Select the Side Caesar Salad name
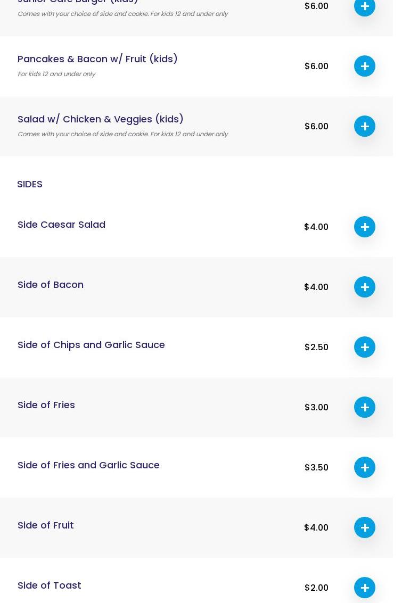This screenshot has height=603, width=410. click(x=61, y=225)
